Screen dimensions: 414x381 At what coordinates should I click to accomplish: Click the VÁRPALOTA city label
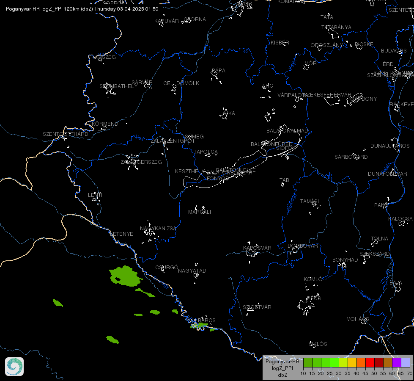click(292, 95)
